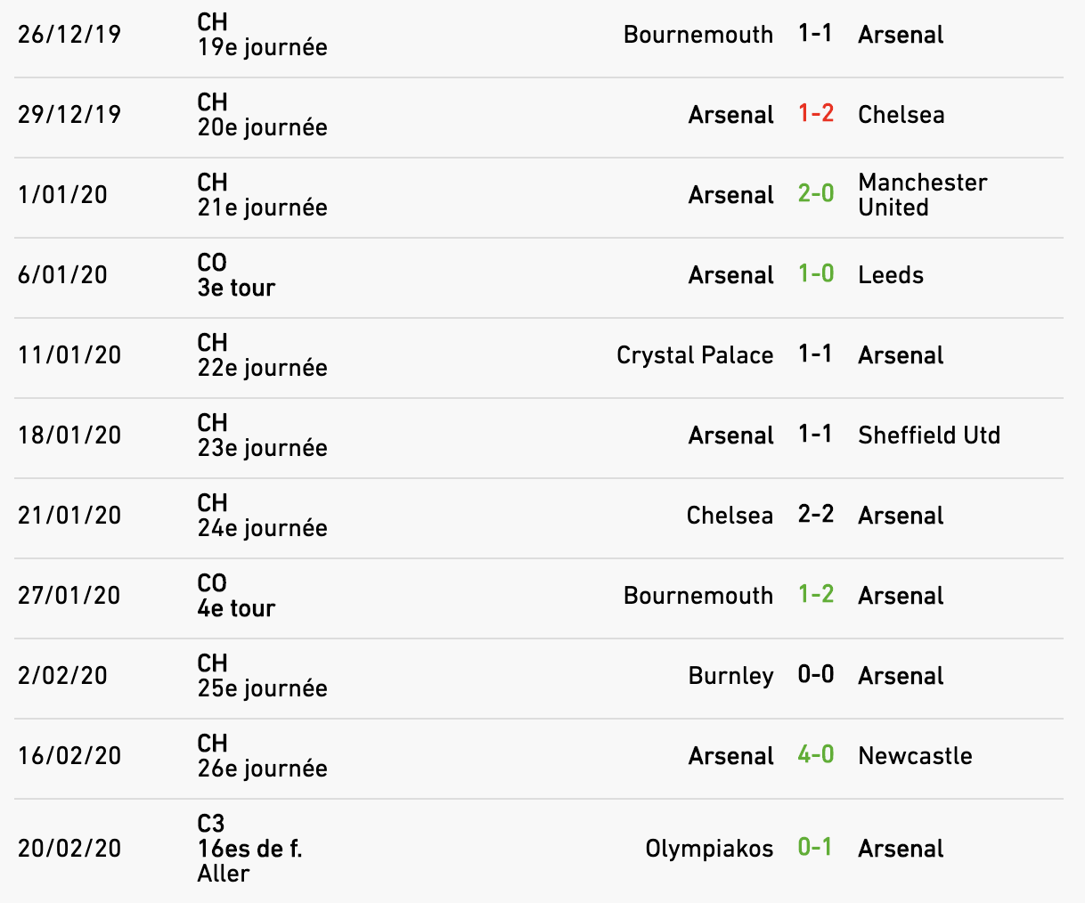Select the Newcastle team name
Image resolution: width=1085 pixels, height=903 pixels.
(915, 756)
